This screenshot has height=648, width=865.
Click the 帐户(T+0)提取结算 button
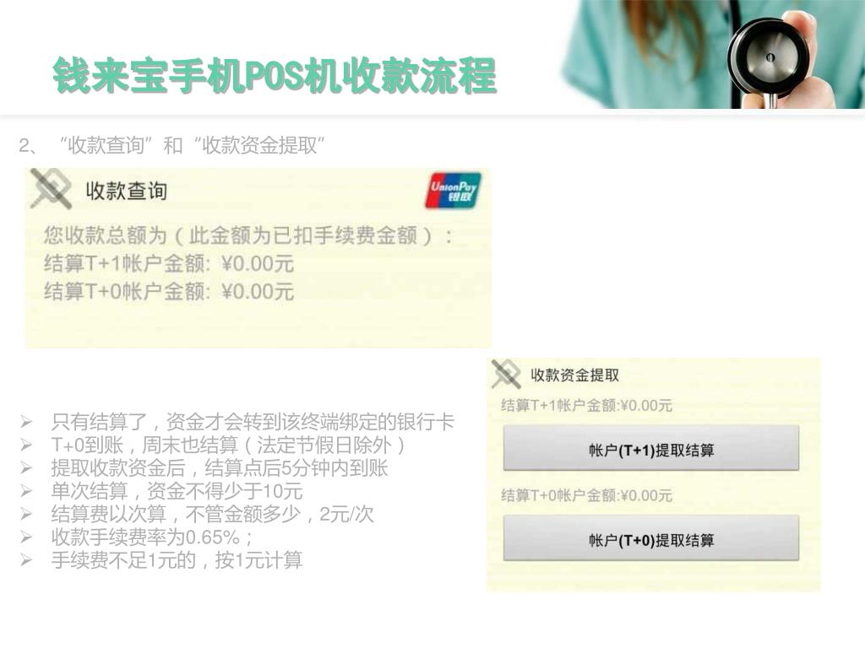(x=651, y=538)
